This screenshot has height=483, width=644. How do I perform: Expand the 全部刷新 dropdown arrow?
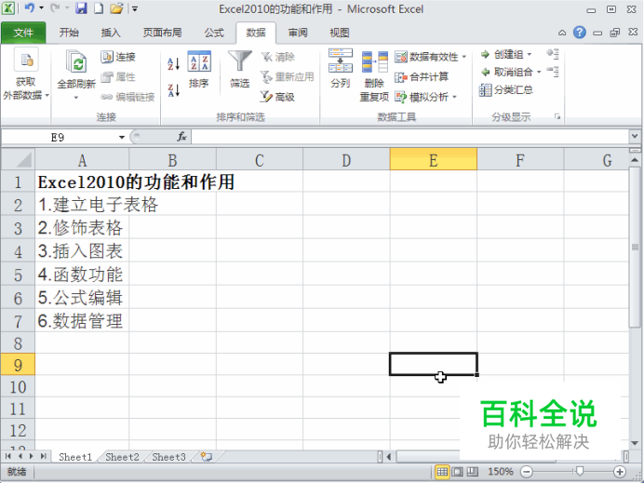coord(76,98)
